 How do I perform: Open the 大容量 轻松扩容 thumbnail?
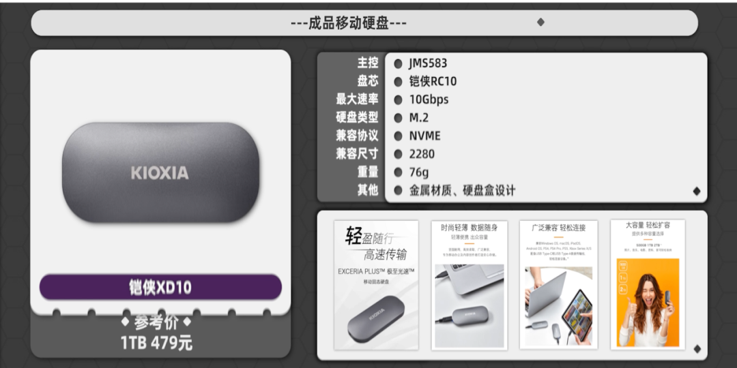click(648, 285)
